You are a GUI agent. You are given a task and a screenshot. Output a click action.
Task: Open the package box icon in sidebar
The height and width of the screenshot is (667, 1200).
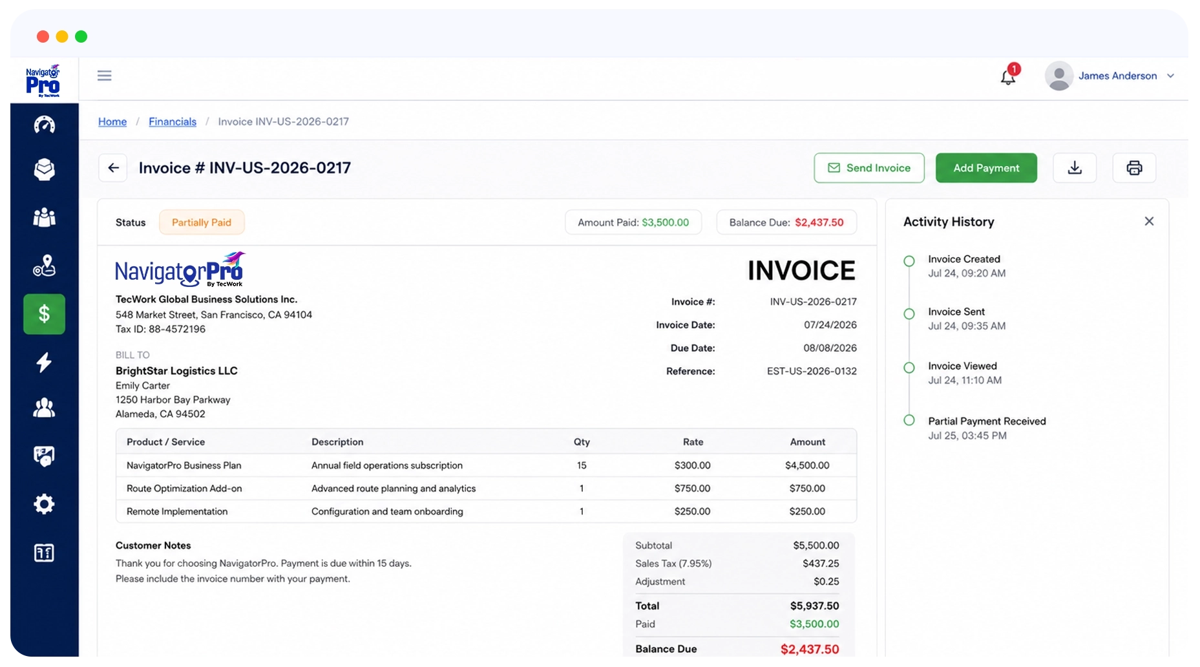[44, 169]
